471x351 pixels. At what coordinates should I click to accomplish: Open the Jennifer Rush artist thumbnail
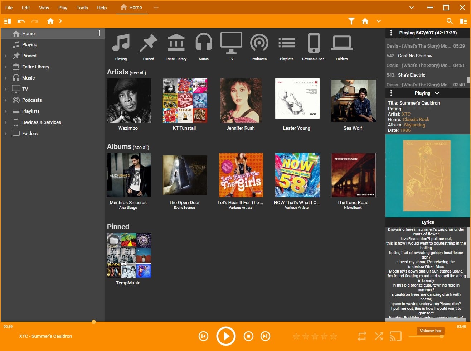pos(241,101)
